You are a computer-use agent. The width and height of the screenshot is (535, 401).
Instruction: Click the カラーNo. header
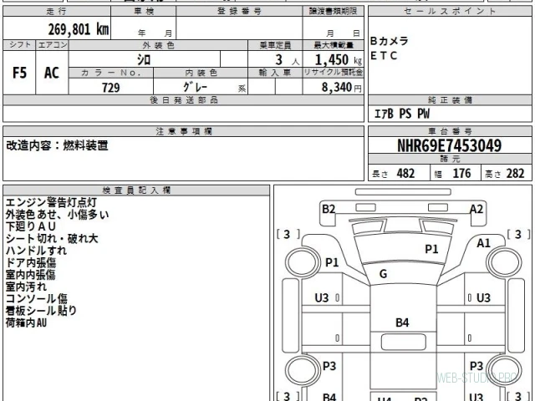(111, 73)
